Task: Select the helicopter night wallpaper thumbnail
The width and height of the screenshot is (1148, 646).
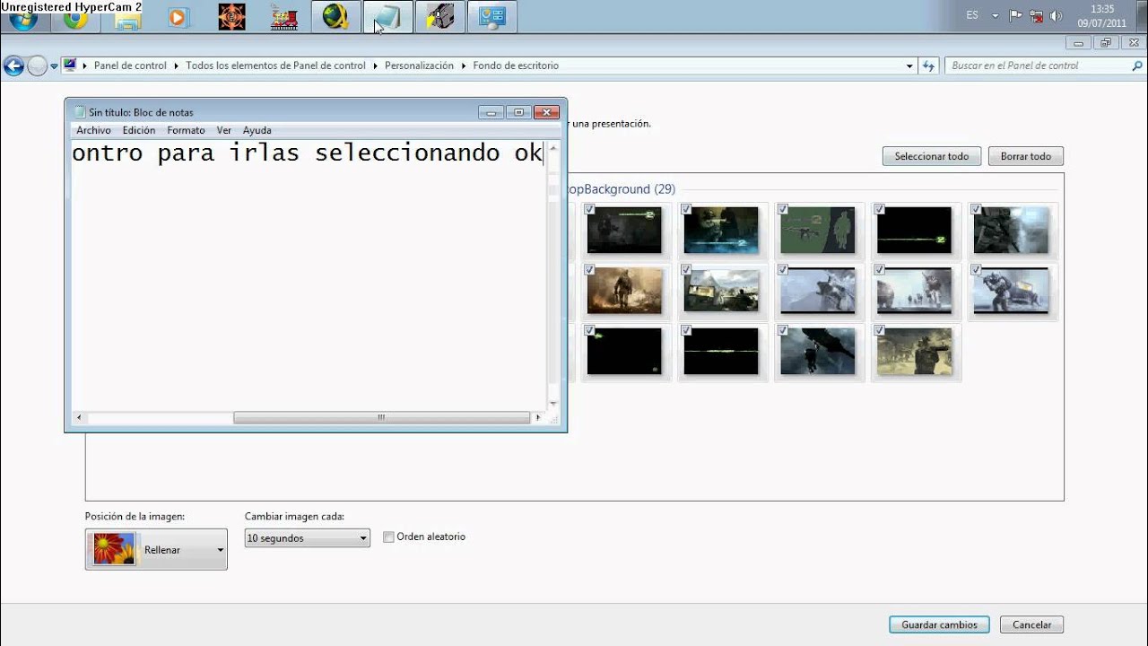Action: point(817,352)
